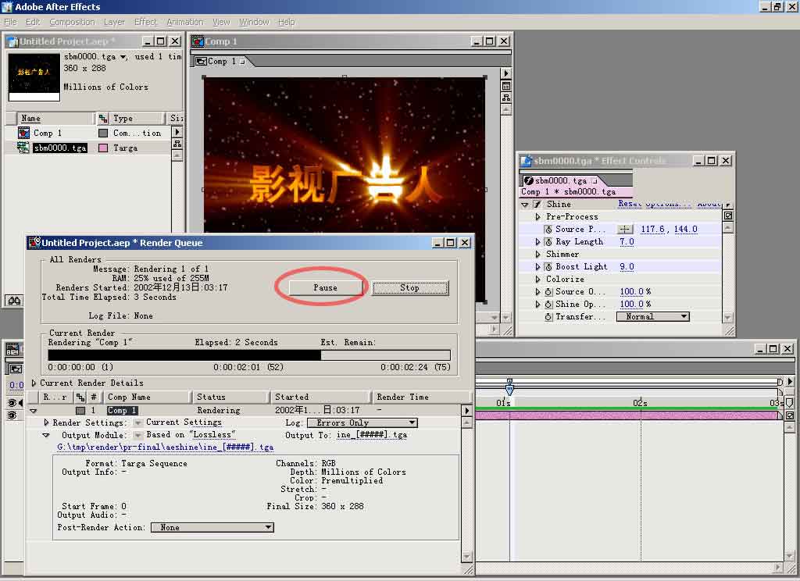Click the flowchart icon in Project window

click(x=177, y=145)
